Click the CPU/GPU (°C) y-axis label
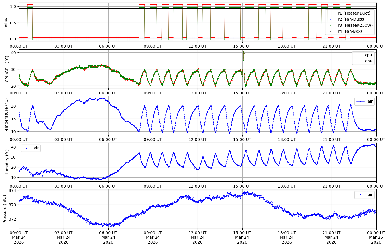 (7, 69)
